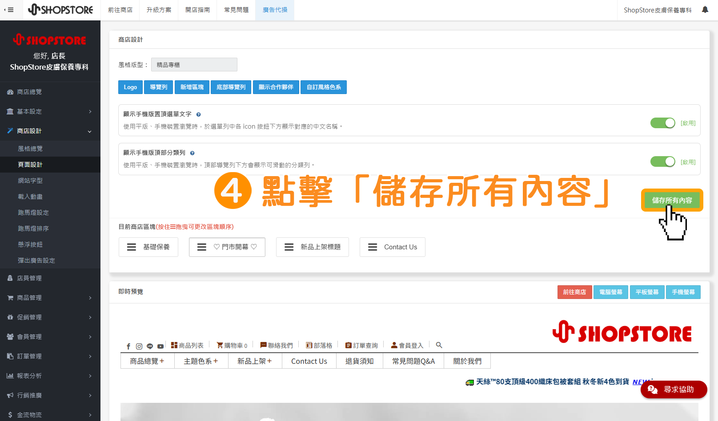
Task: Click Instagram icon in preview header
Action: (139, 346)
